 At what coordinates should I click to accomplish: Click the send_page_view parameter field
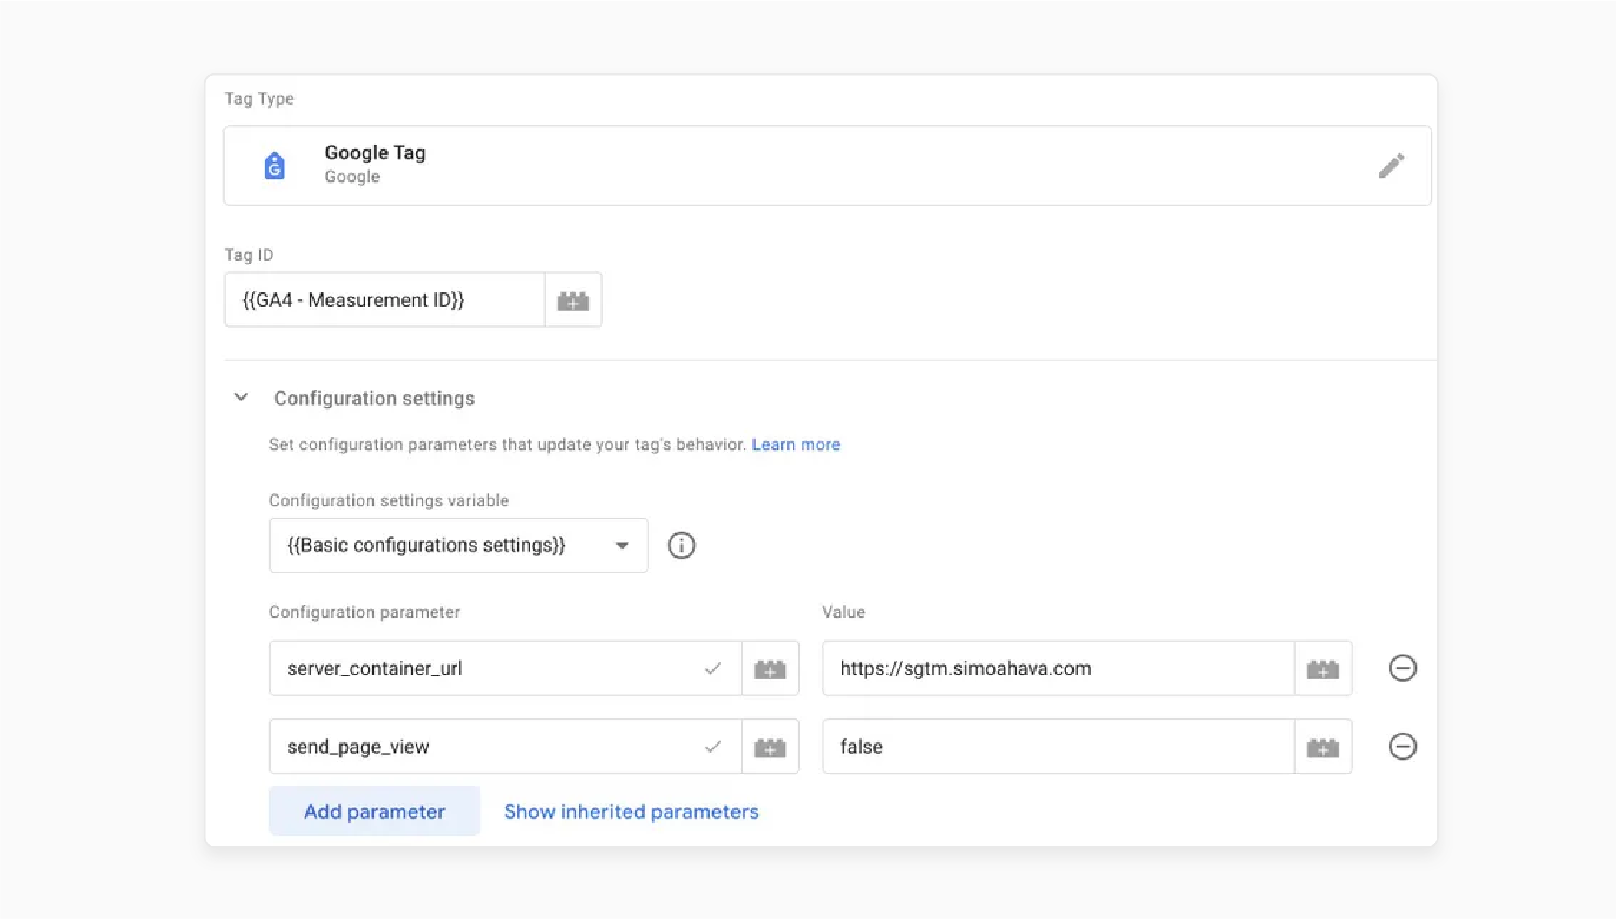(x=506, y=747)
